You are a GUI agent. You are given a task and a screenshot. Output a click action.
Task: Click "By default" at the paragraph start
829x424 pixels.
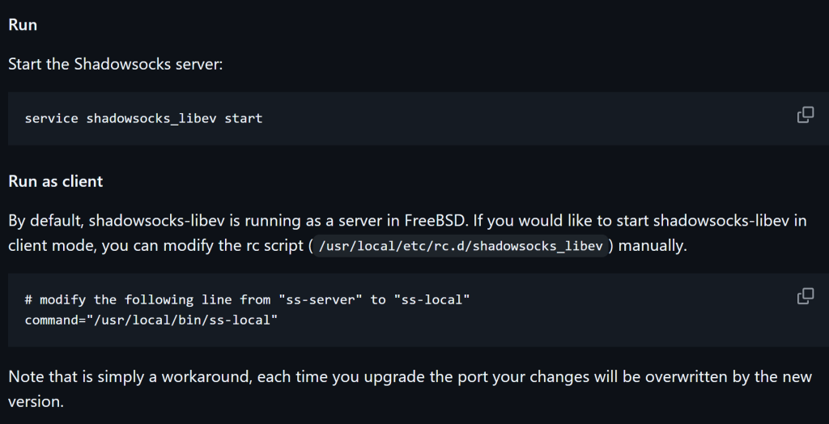click(43, 220)
